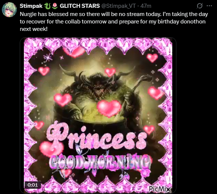Click the green dragon emoji in name
Viewport: 217px width, 194px height.
[47, 6]
